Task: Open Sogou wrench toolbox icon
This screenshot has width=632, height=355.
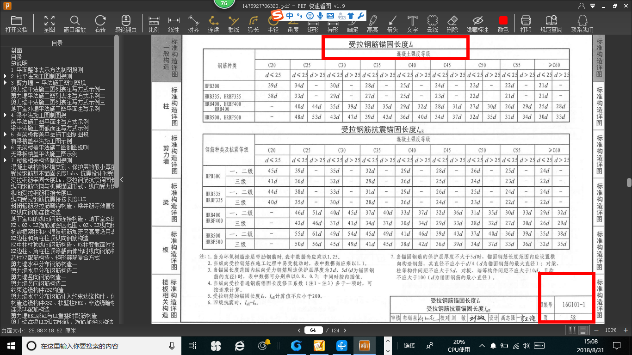Action: [360, 16]
